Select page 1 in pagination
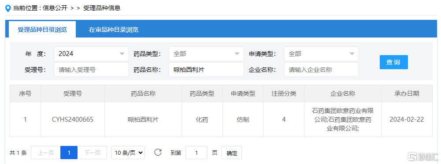The height and width of the screenshot is (164, 441). click(69, 153)
